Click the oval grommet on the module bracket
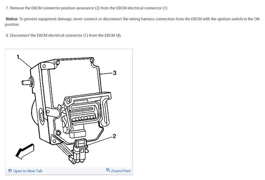Image resolution: width=265 pixels, height=180 pixels. tap(42, 115)
